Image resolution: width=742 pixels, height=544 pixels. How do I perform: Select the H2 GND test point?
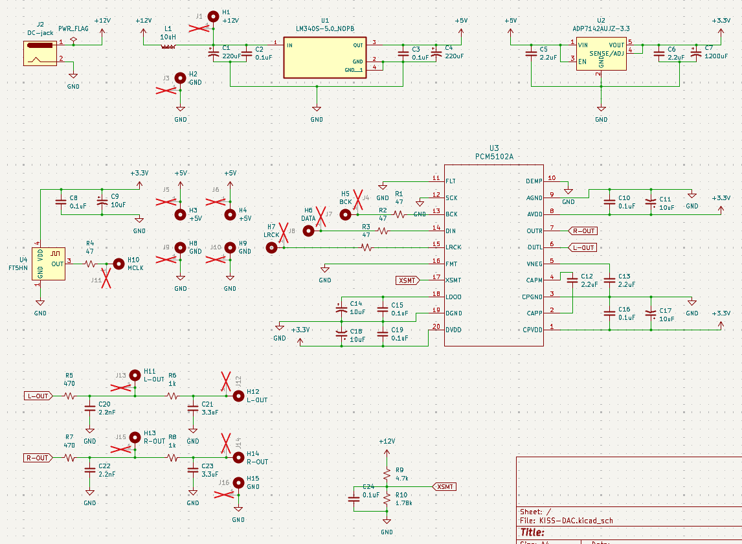pyautogui.click(x=180, y=78)
